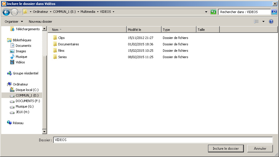Viewport: 279px width, 157px height.
Task: Click the Dossier text input field
Action: click(163, 140)
